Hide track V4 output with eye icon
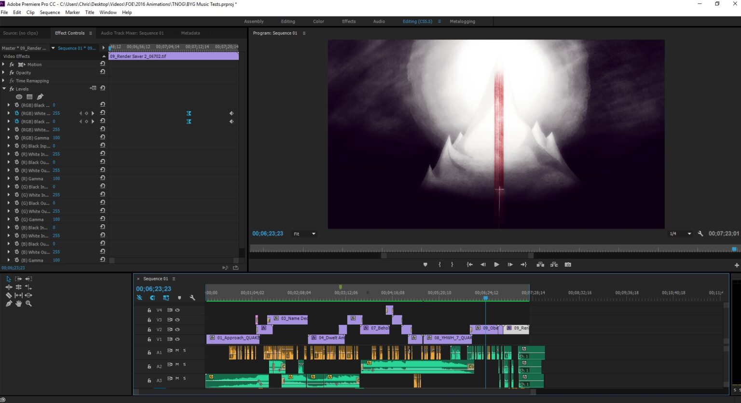This screenshot has width=741, height=403. tap(178, 310)
